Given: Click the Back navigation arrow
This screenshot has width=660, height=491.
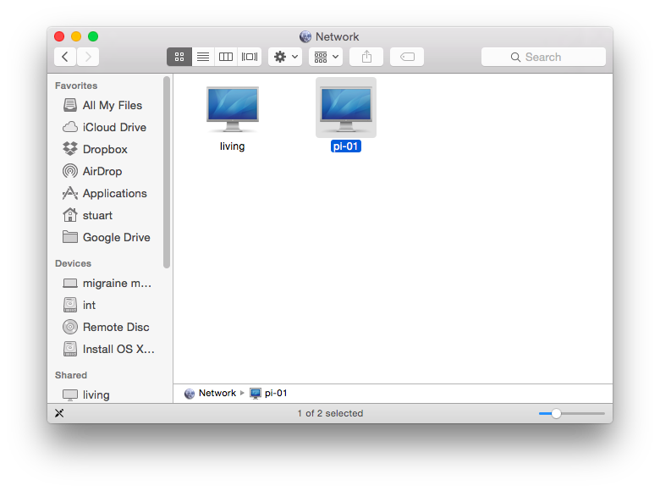Looking at the screenshot, I should (x=65, y=57).
